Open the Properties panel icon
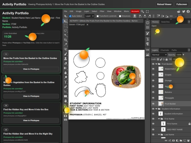Viewport: 191px width, 143px height. 147,28
